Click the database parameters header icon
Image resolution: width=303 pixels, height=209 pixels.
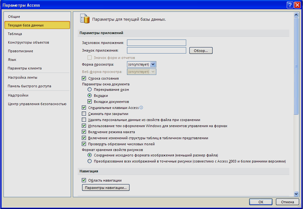click(85, 19)
